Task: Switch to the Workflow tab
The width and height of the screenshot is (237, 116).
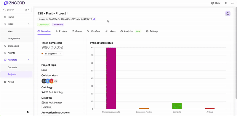Action: click(94, 31)
